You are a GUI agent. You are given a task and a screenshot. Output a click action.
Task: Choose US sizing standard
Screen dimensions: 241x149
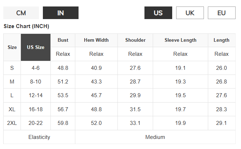tap(158, 13)
